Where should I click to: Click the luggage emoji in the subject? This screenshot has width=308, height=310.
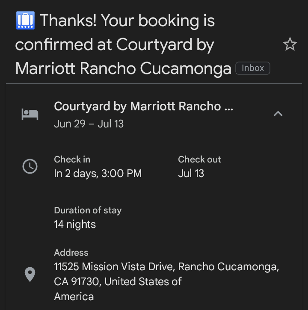point(25,21)
